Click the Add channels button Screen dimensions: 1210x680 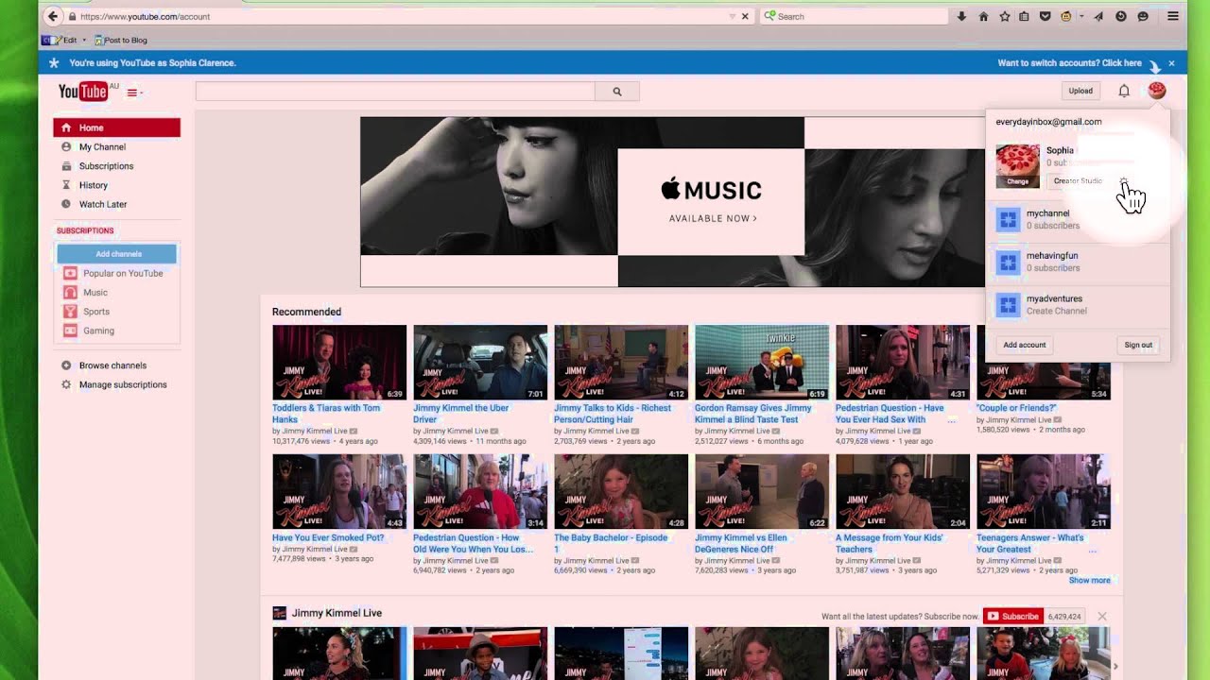pyautogui.click(x=117, y=254)
